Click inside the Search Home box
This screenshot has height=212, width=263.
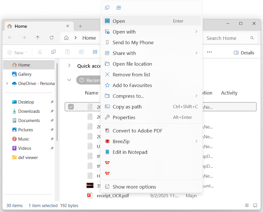(221, 38)
